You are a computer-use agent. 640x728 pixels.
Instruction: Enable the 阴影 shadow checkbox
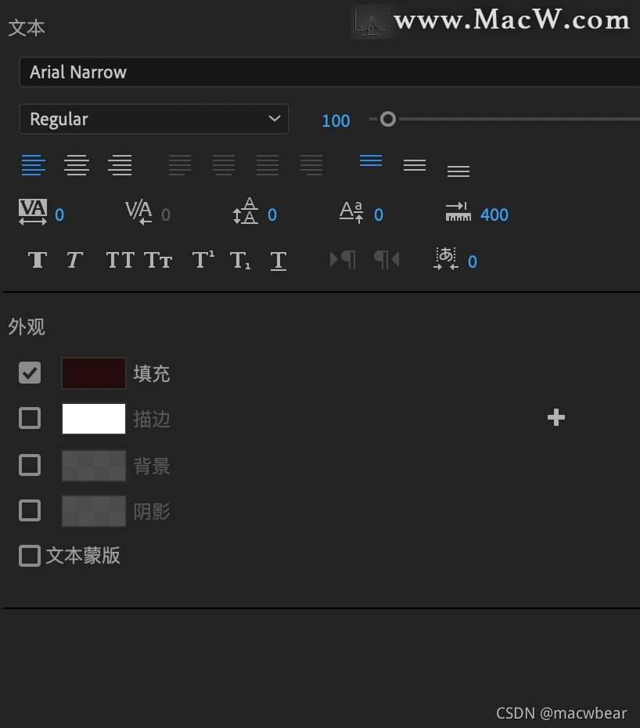click(30, 510)
